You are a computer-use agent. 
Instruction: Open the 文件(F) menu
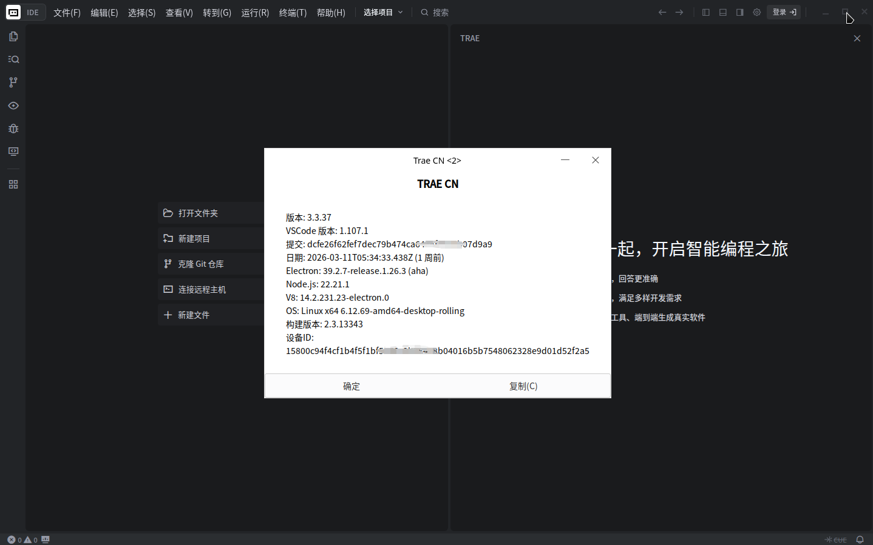click(x=67, y=13)
